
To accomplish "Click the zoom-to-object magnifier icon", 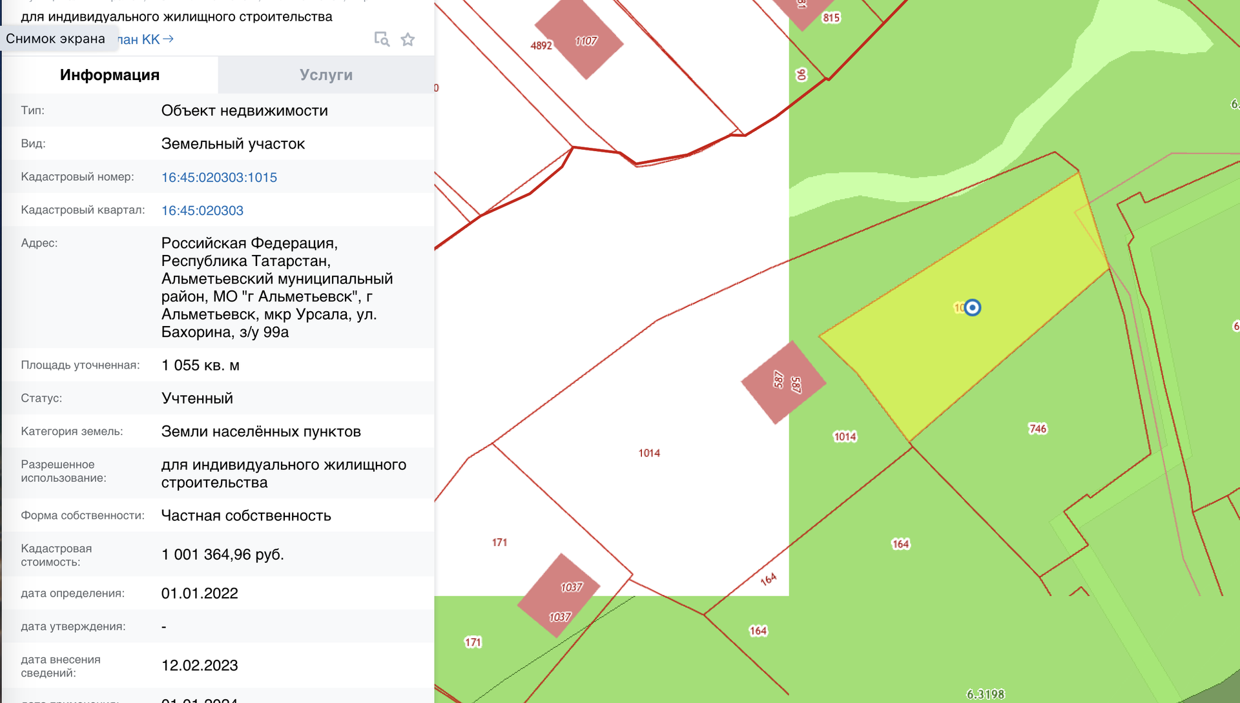I will (x=382, y=39).
